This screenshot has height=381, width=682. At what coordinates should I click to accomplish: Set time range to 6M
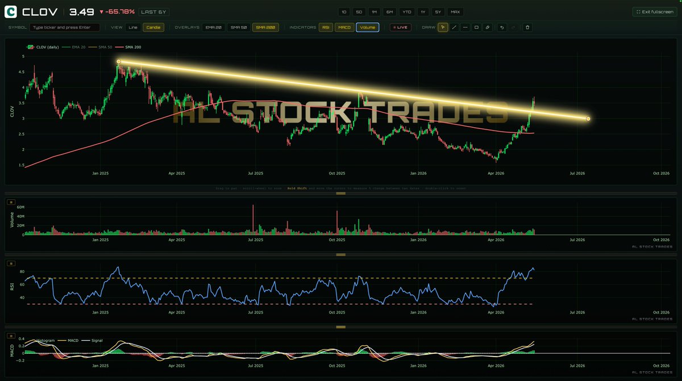point(389,12)
